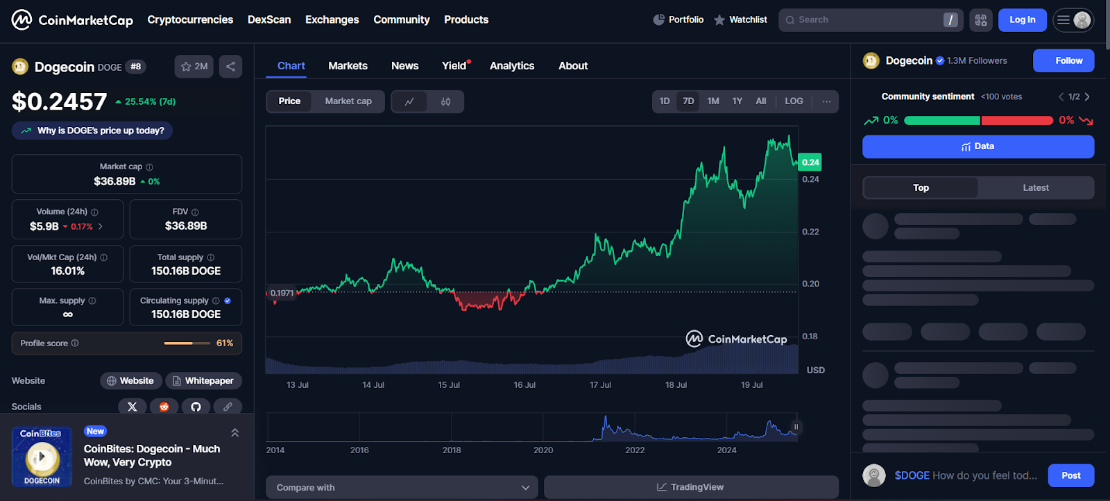Open the Community menu
Image resolution: width=1110 pixels, height=501 pixels.
click(402, 19)
